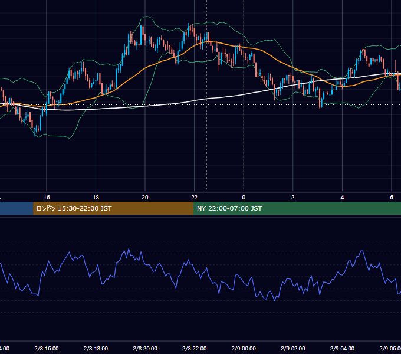This screenshot has height=354, width=401.
Task: Click the 22 hour label on price chart axis
Action: tap(195, 197)
